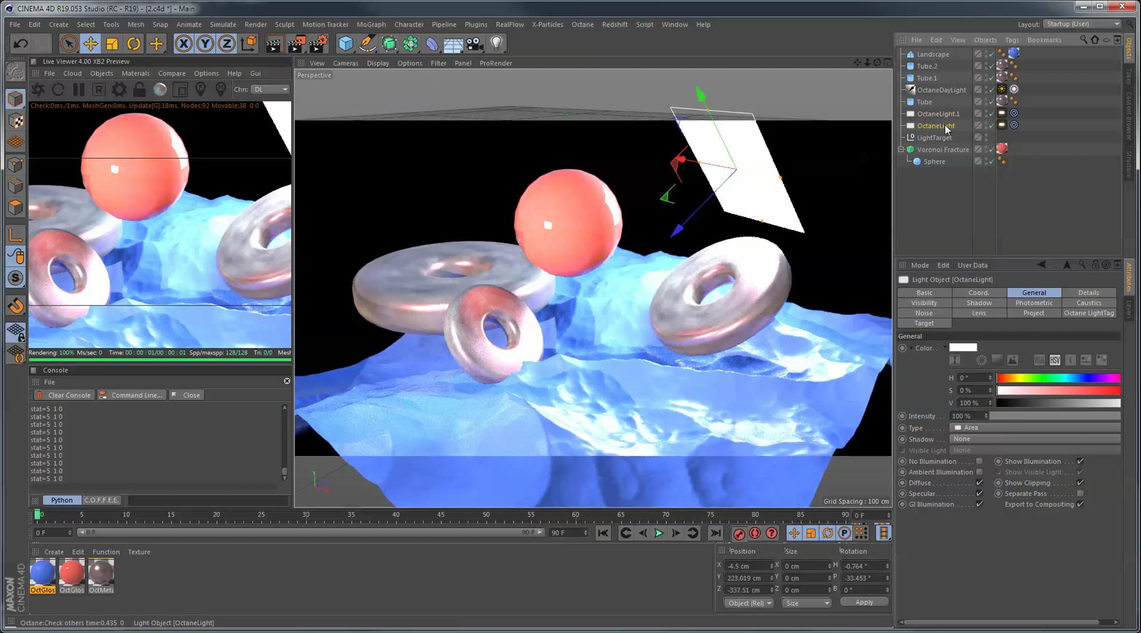Add a Cube primitive object
Viewport: 1141px width, 633px height.
pos(346,44)
